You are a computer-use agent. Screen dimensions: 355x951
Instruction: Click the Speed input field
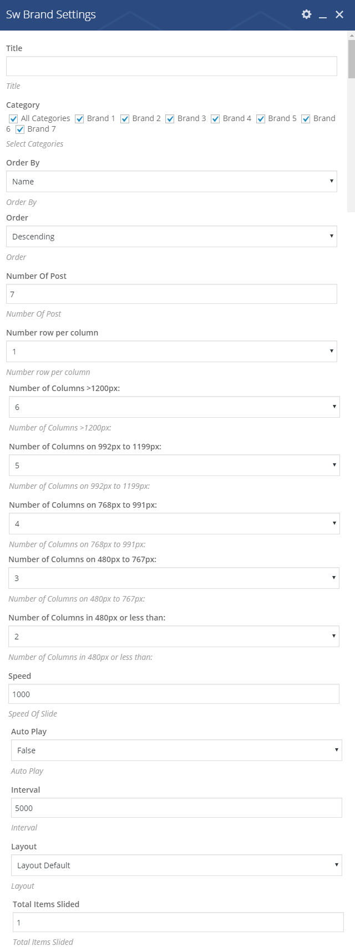coord(174,694)
